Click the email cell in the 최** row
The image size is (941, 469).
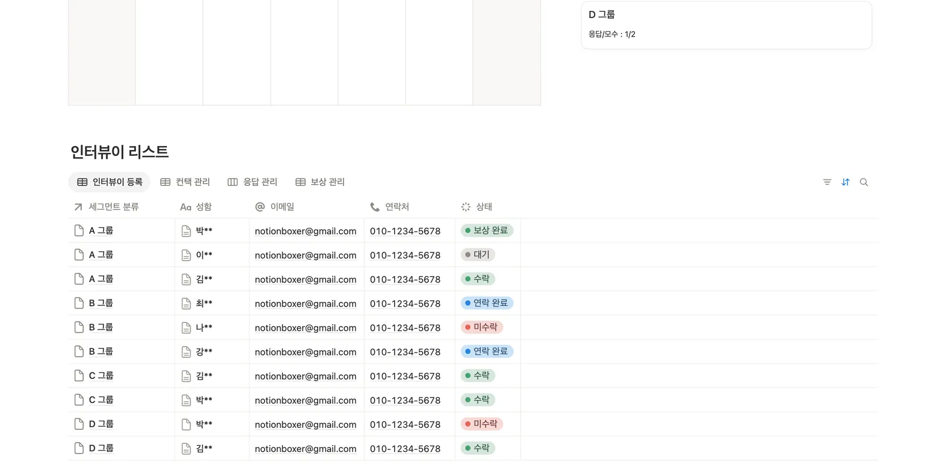point(306,304)
